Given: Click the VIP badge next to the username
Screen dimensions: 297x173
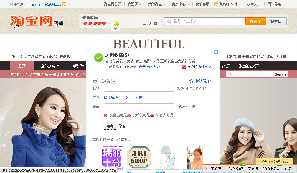Looking at the screenshot, I should pyautogui.click(x=64, y=4).
